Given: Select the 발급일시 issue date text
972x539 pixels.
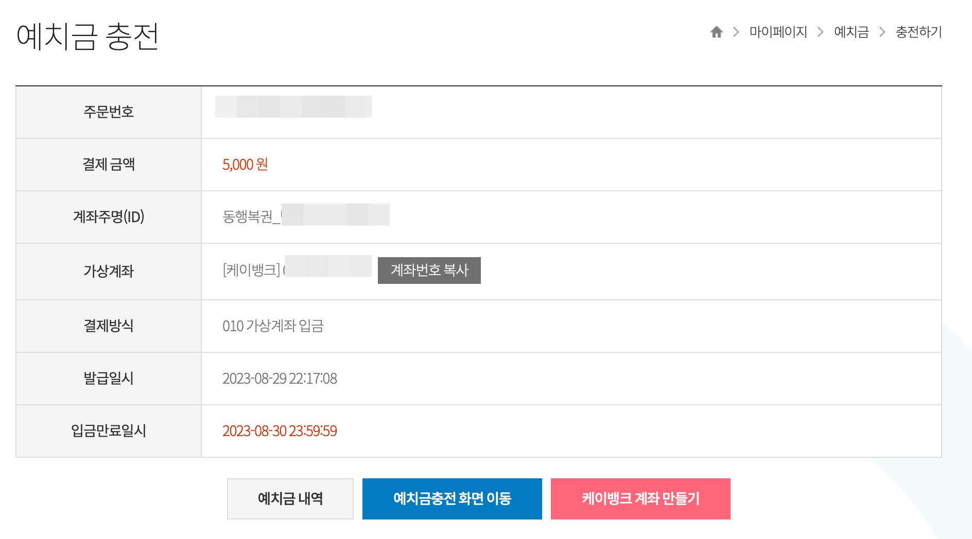Looking at the screenshot, I should tap(280, 379).
